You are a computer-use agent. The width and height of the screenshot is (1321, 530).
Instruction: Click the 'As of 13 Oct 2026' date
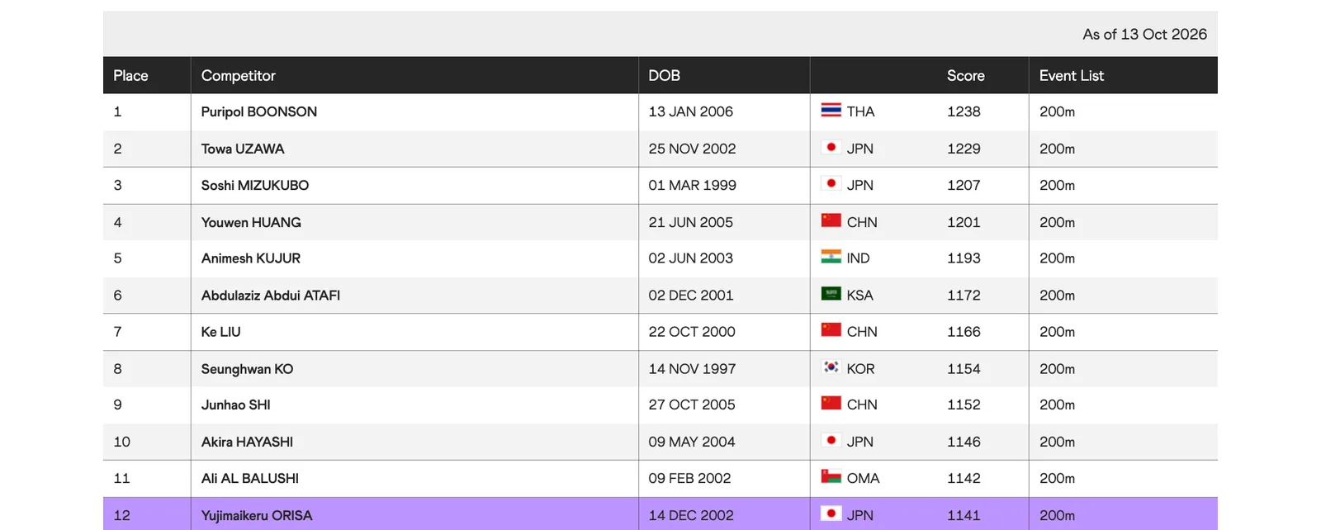coord(1145,34)
